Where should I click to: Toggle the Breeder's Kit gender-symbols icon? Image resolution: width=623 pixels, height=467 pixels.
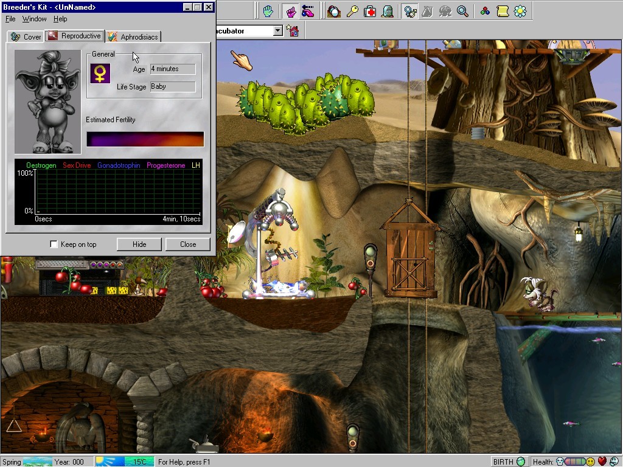coord(409,11)
